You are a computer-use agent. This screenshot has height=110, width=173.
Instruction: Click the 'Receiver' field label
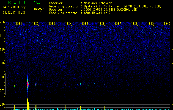(56, 10)
